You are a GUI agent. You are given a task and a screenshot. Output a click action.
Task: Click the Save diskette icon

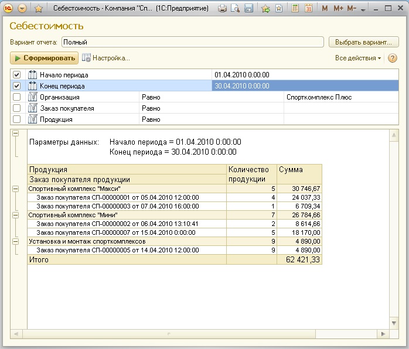[248, 9]
